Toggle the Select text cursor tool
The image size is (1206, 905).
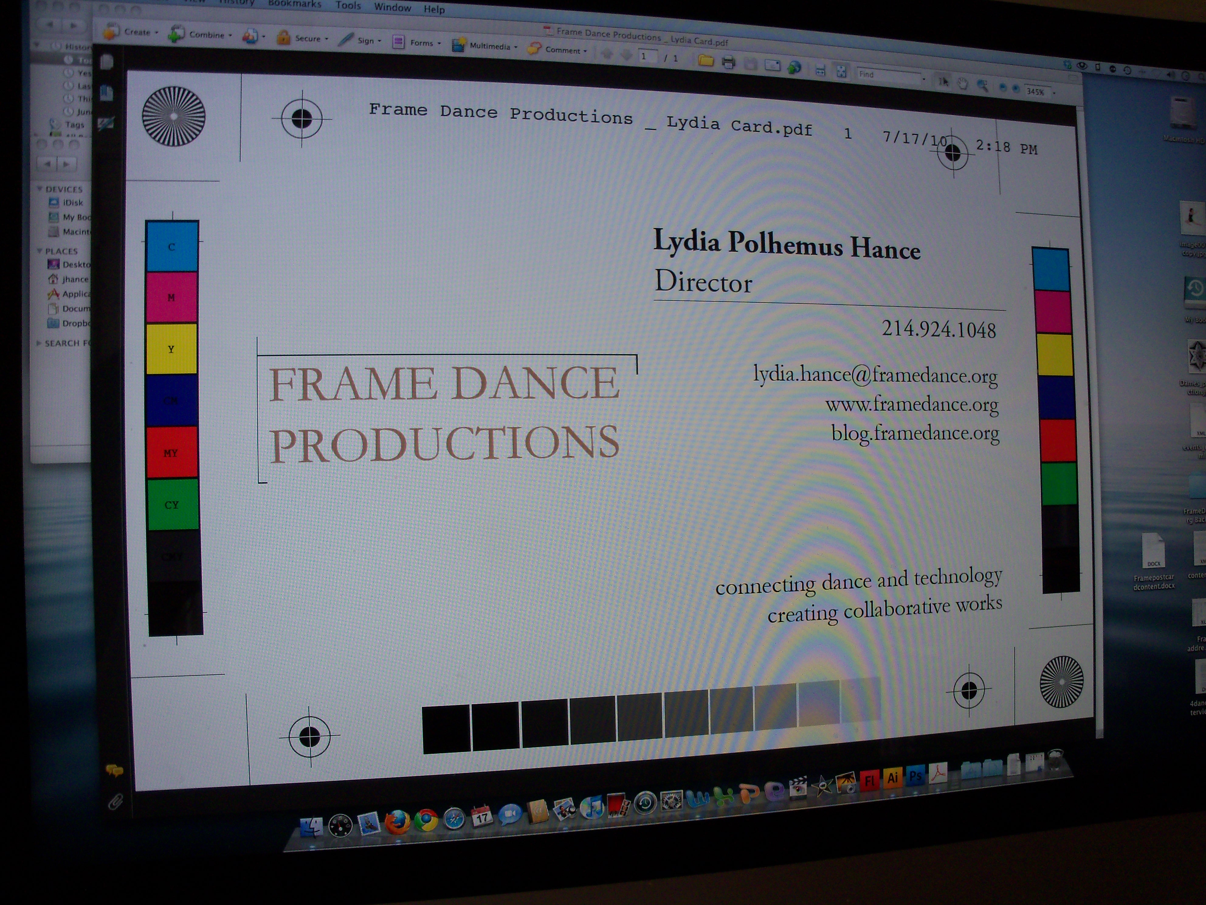pos(944,82)
